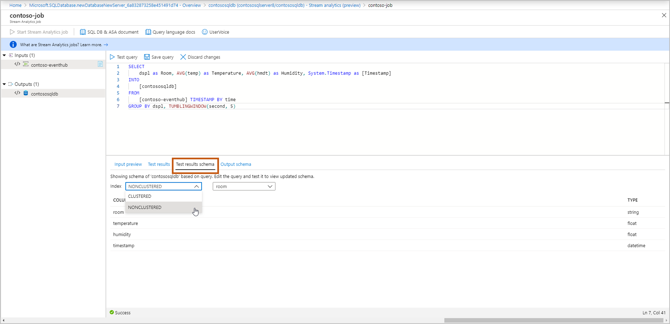Switch to Input preview tab
This screenshot has height=324, width=670.
[128, 164]
